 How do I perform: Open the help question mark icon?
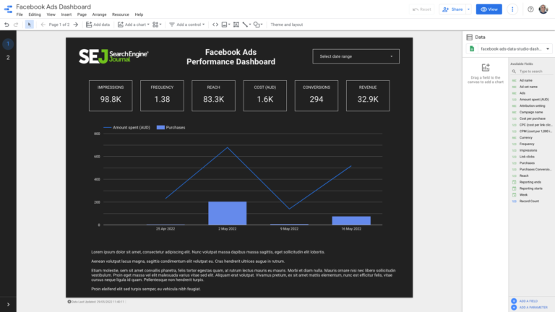530,9
